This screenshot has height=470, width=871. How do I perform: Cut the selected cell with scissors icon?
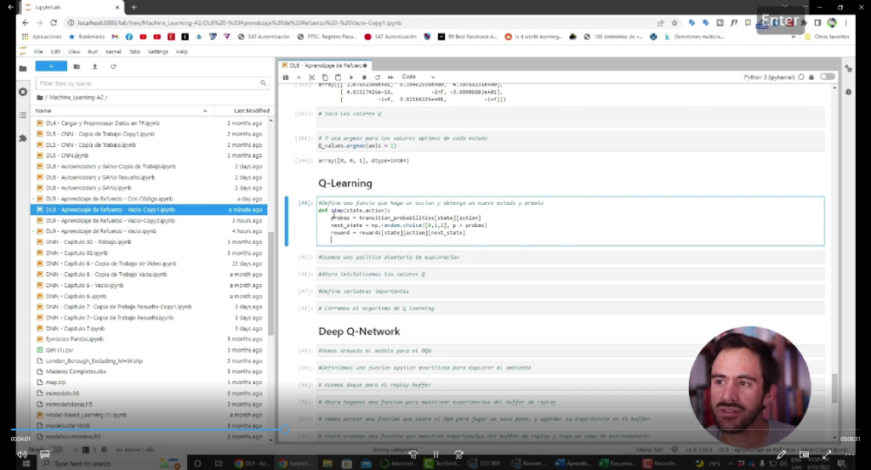coord(312,77)
